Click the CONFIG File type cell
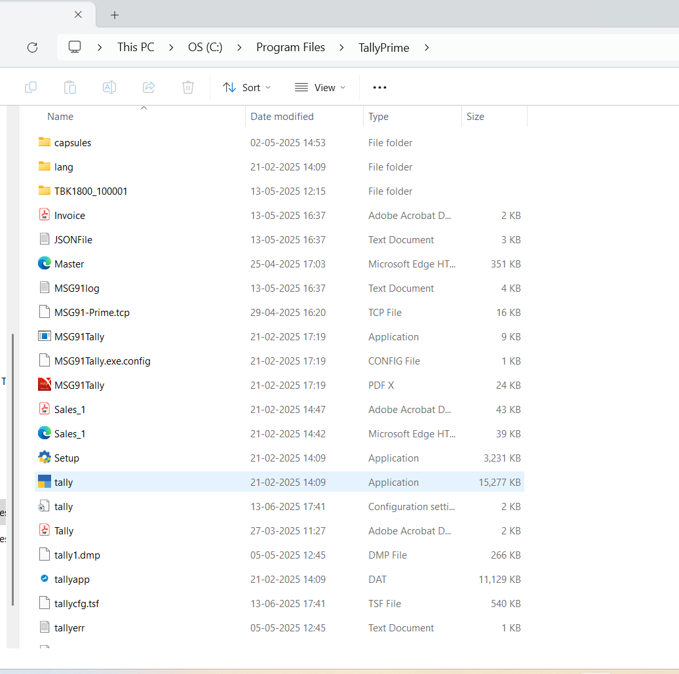Image resolution: width=679 pixels, height=674 pixels. tap(394, 361)
